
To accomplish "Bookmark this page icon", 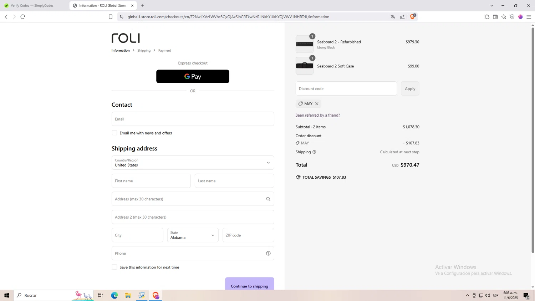I will pyautogui.click(x=111, y=17).
